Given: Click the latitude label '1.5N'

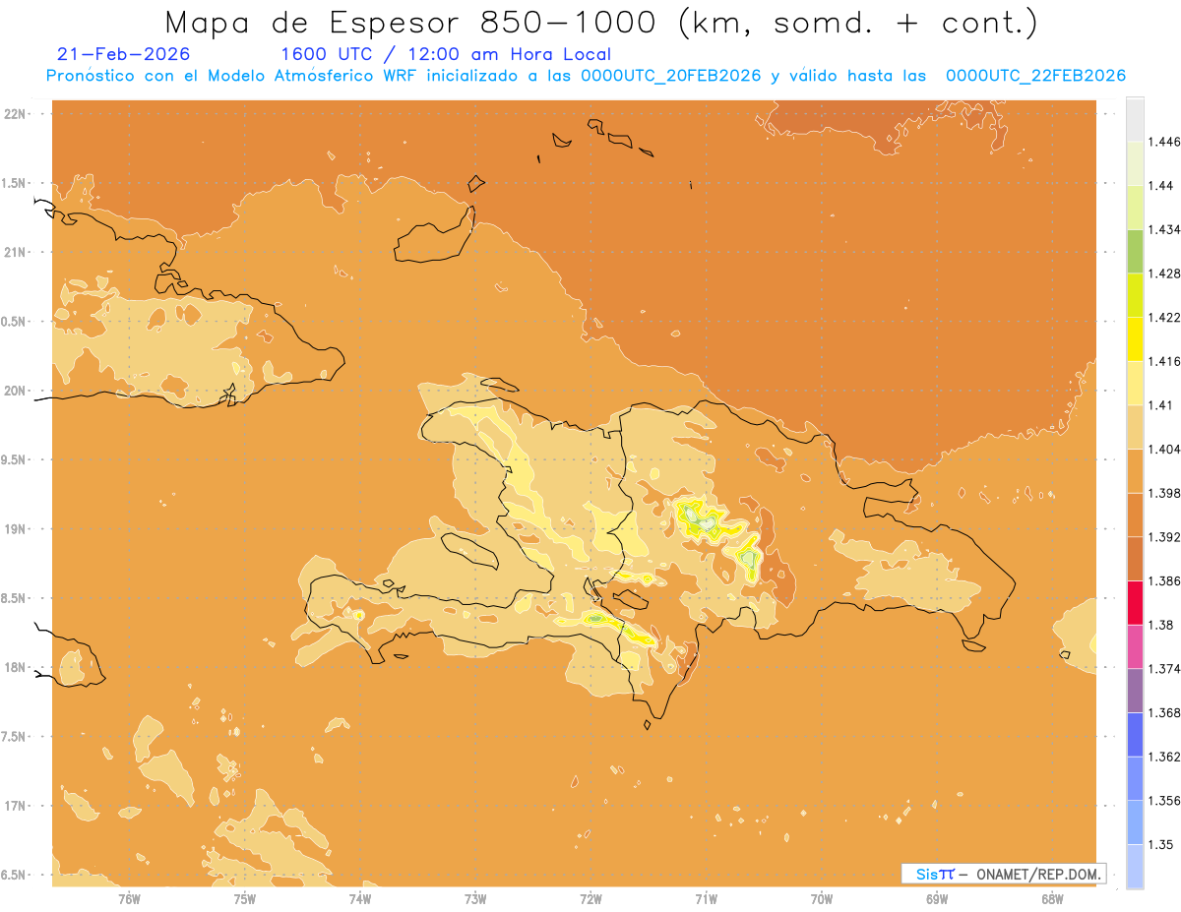Looking at the screenshot, I should 14,183.
